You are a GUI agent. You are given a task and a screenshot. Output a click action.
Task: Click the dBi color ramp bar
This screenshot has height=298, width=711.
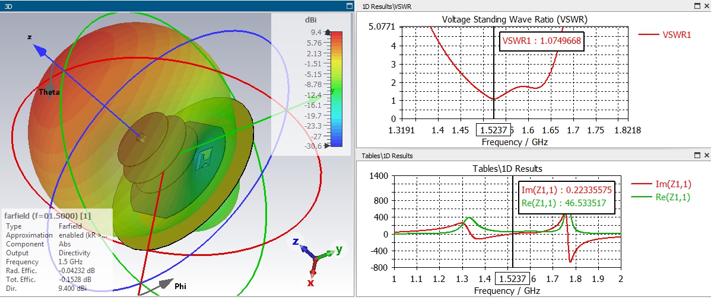tap(337, 89)
